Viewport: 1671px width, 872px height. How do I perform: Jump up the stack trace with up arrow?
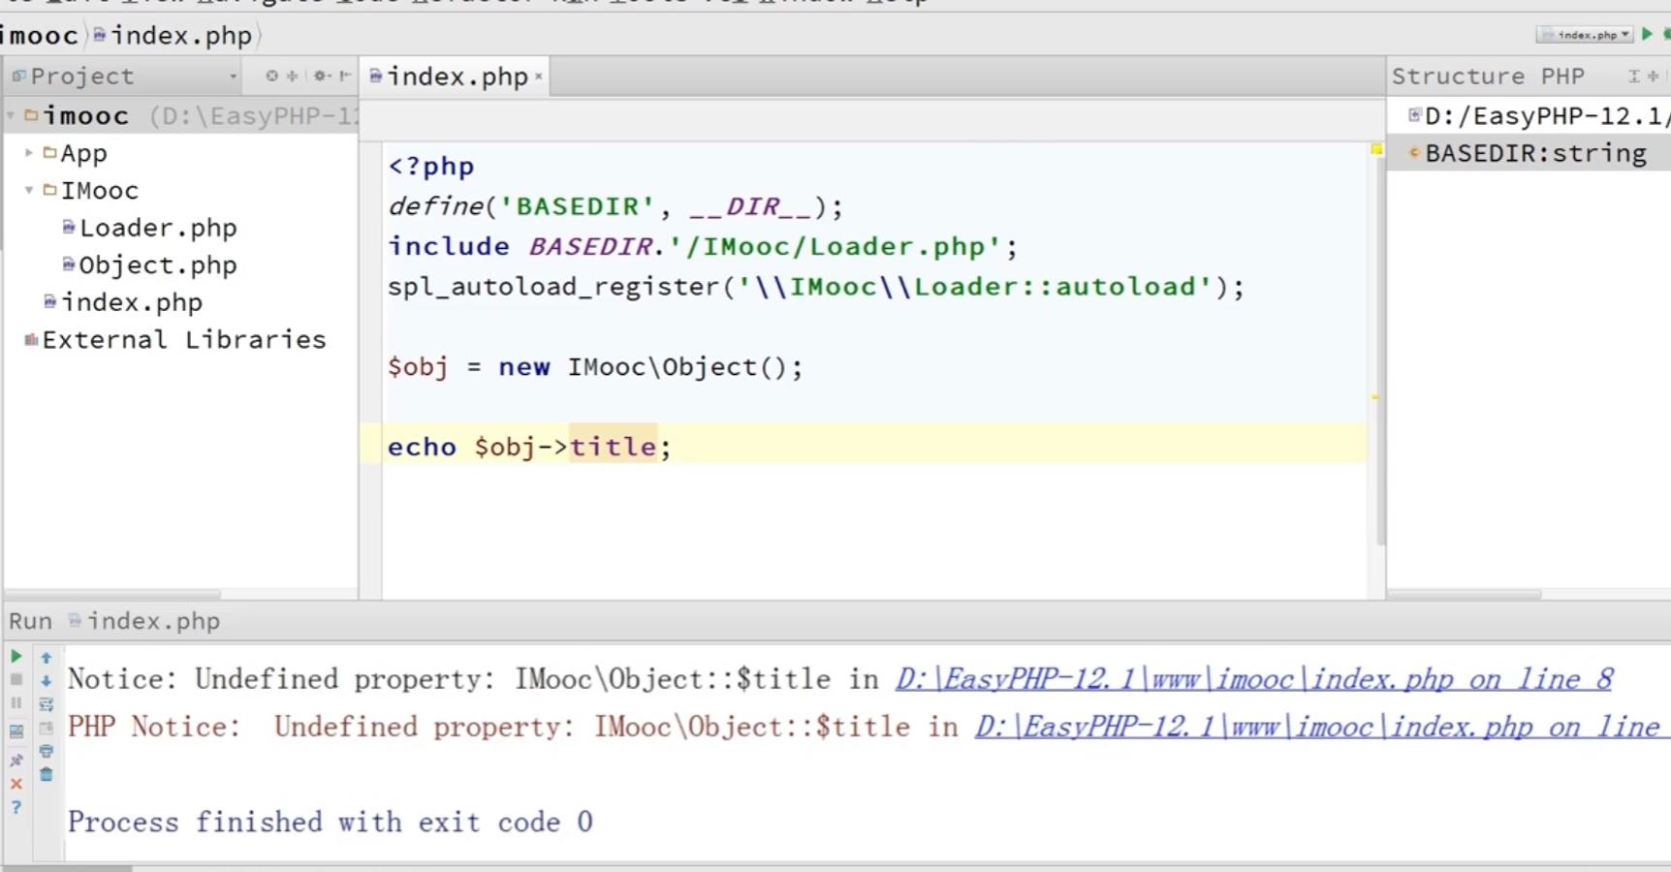pyautogui.click(x=46, y=657)
